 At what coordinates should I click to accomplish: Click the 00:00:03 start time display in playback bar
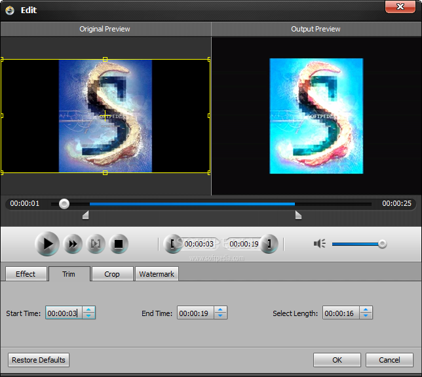pyautogui.click(x=199, y=244)
